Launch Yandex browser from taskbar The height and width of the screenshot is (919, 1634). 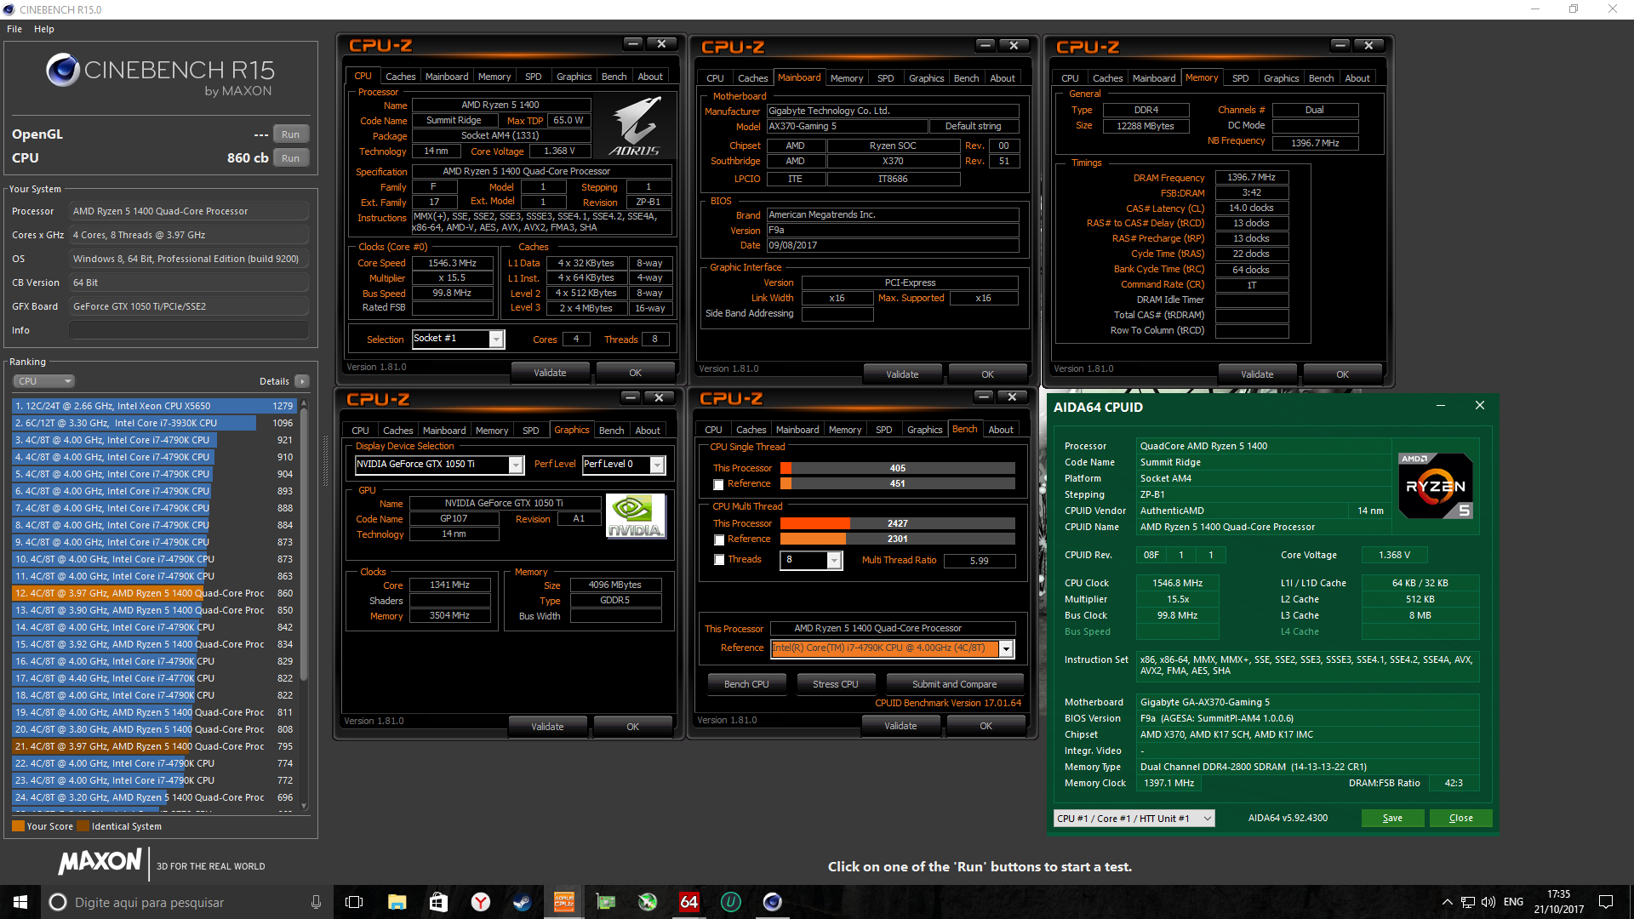coord(480,902)
